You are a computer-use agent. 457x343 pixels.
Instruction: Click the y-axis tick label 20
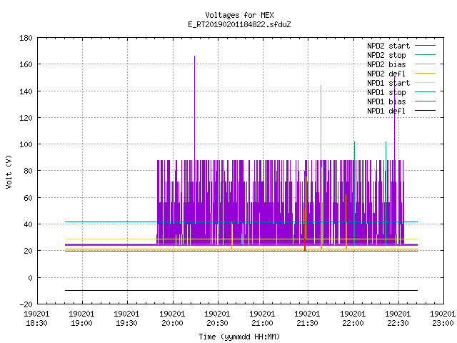tap(28, 251)
